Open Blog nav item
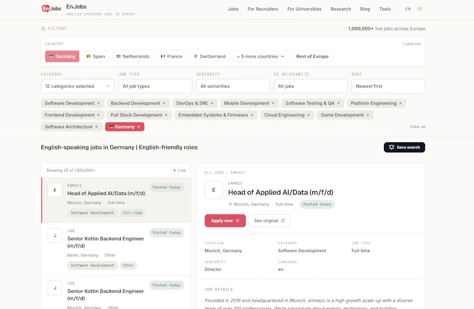The width and height of the screenshot is (474, 309). point(365,9)
